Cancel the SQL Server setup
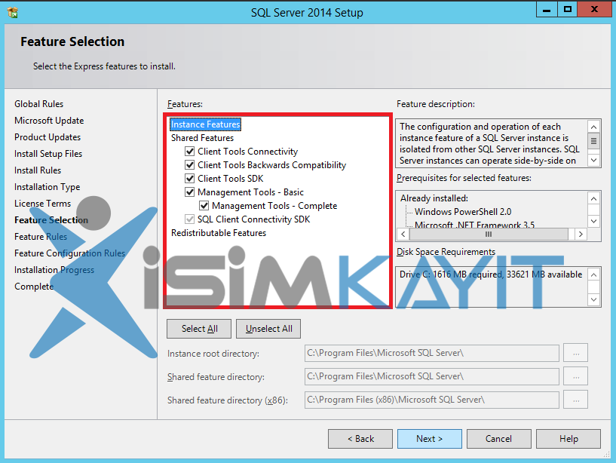616x463 pixels. pos(499,439)
